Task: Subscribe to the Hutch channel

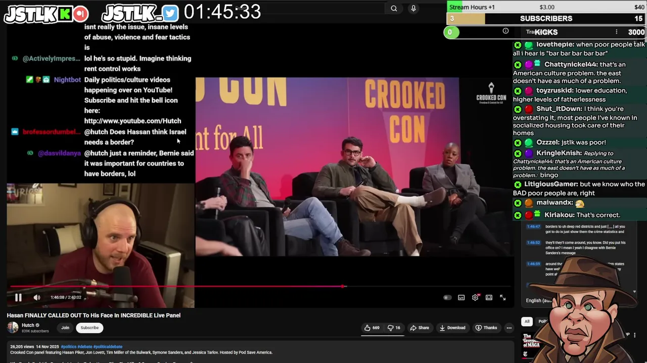Action: point(89,328)
